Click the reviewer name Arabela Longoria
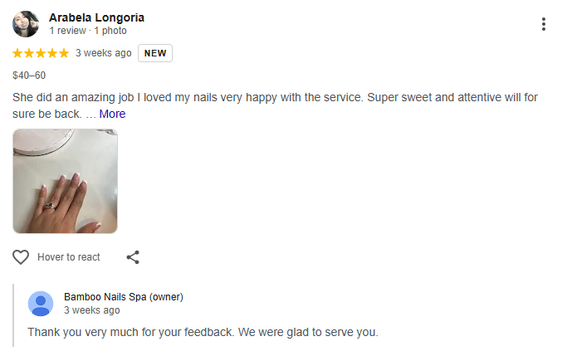 tap(98, 17)
